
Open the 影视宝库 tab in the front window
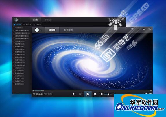68,30
